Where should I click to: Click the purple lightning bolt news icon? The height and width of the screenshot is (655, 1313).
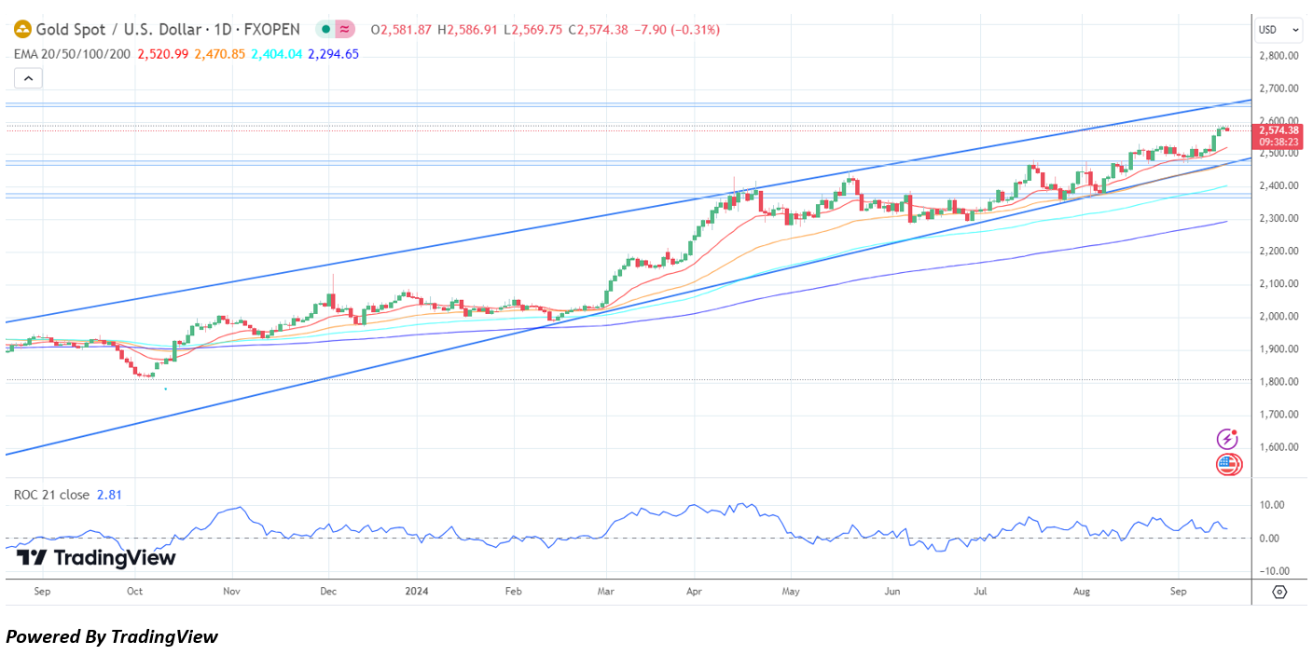point(1228,439)
